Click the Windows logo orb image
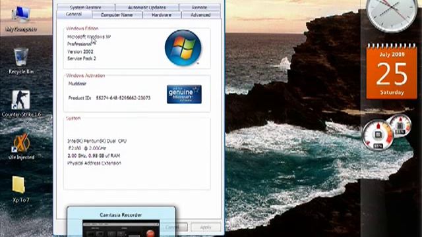The image size is (422, 237). (183, 48)
